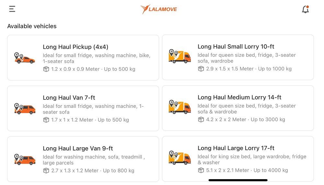
Task: Choose Long Haul Small Lorry 10-ft title
Action: tap(236, 46)
